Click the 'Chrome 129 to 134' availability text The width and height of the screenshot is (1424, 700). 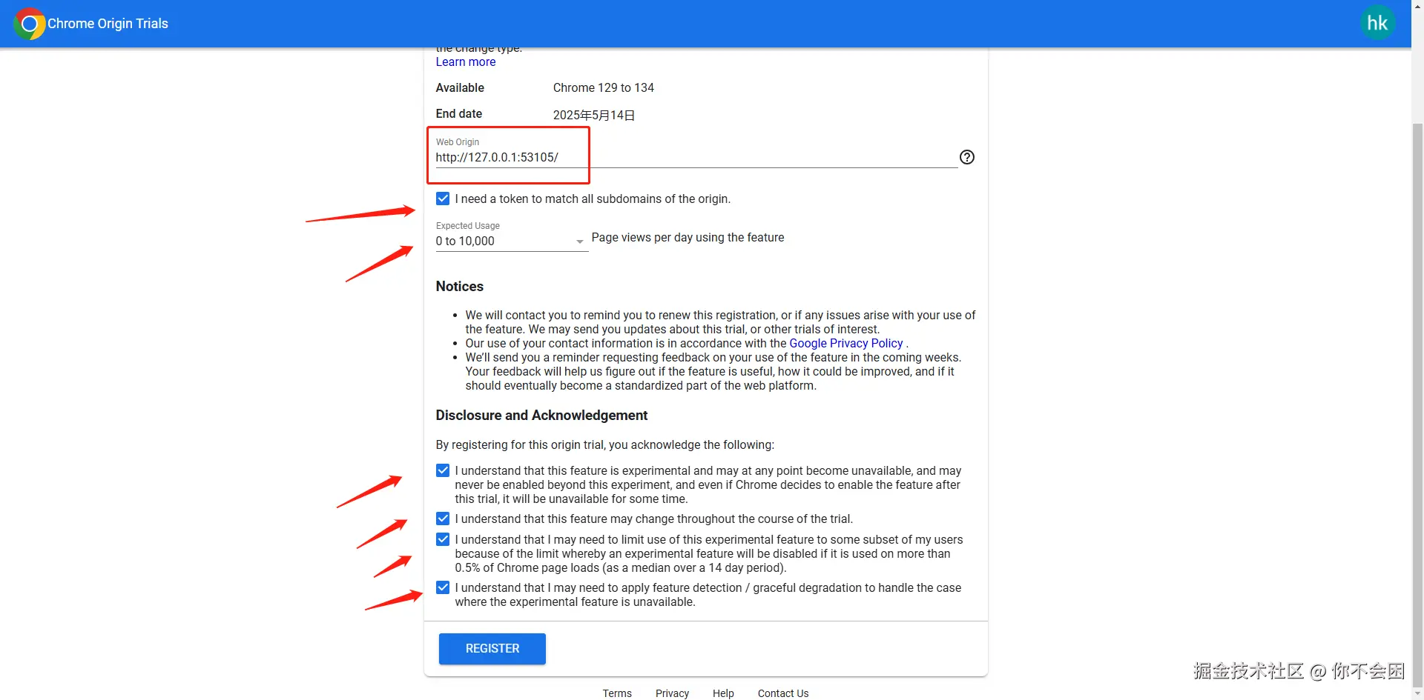604,87
